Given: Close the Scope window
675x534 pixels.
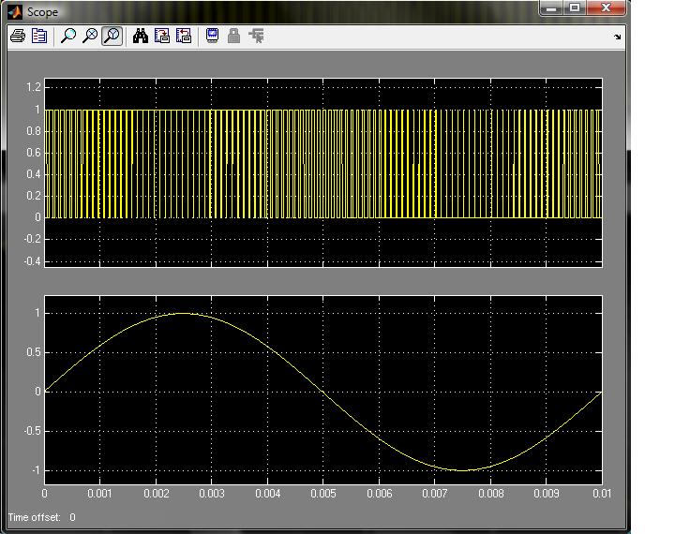Looking at the screenshot, I should click(607, 7).
